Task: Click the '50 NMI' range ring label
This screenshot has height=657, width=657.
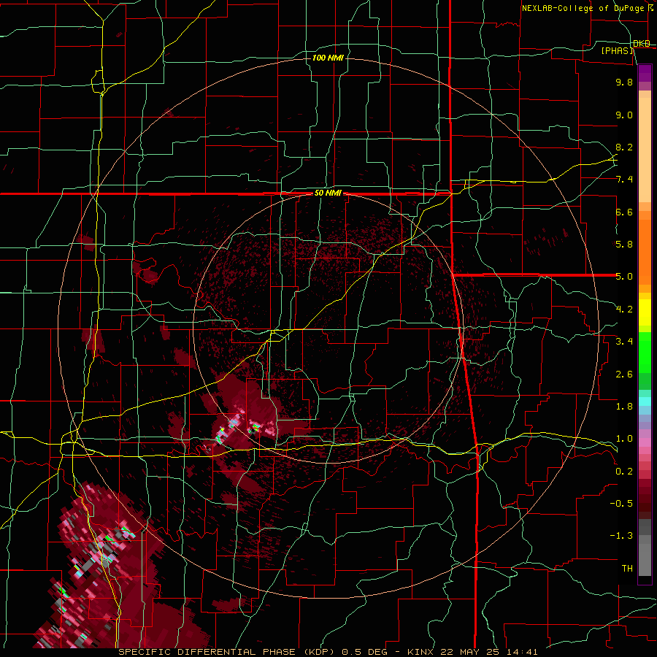Action: point(328,193)
